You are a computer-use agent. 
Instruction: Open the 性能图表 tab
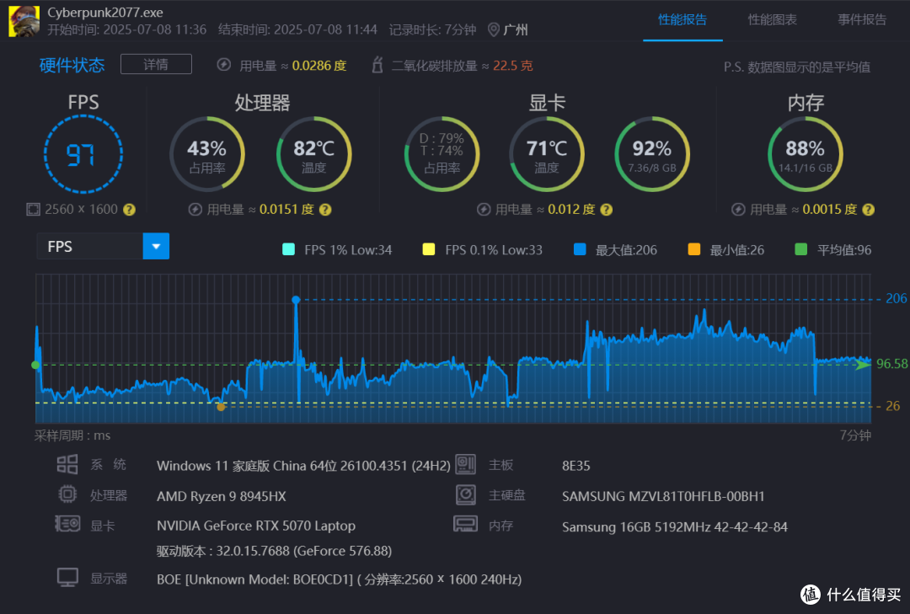click(x=772, y=19)
